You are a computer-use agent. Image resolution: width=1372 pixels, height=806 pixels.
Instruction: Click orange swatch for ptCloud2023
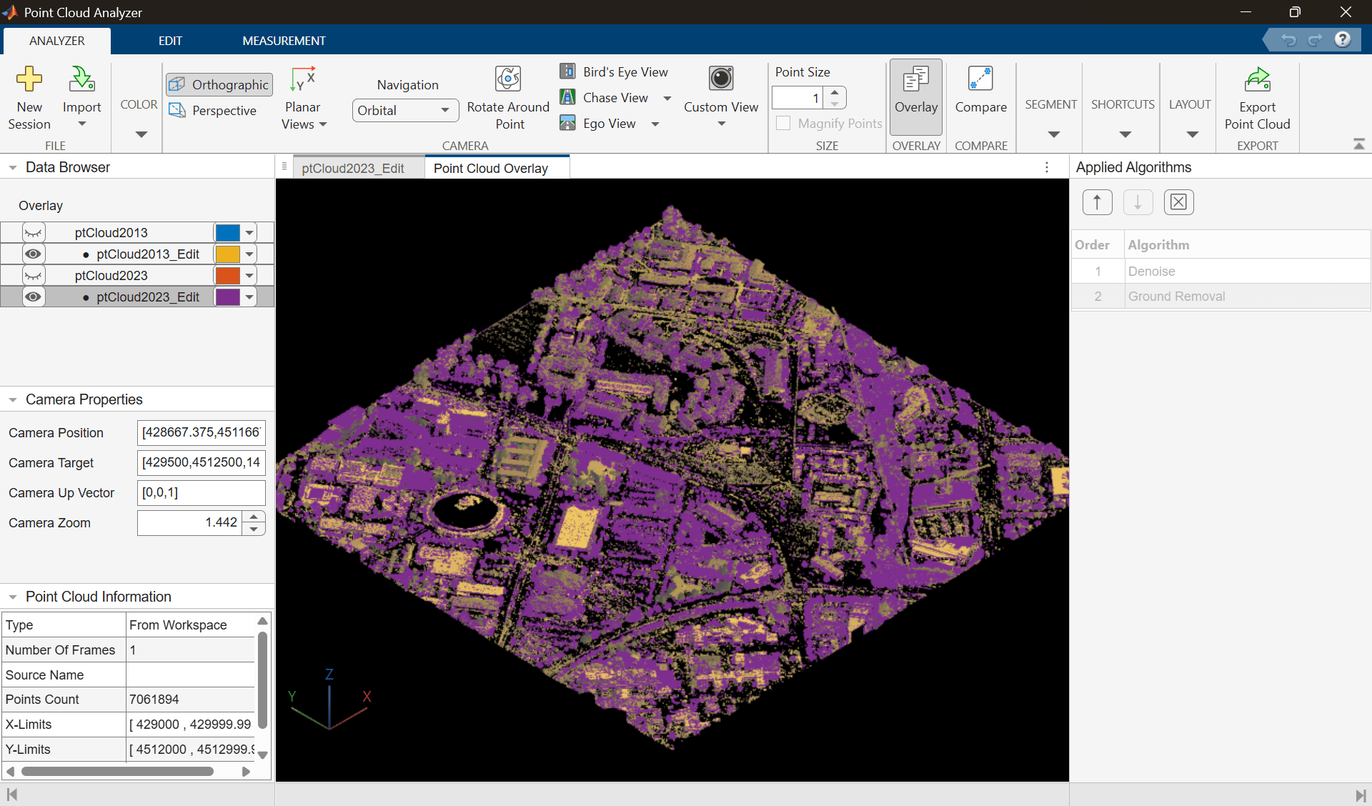pyautogui.click(x=228, y=275)
